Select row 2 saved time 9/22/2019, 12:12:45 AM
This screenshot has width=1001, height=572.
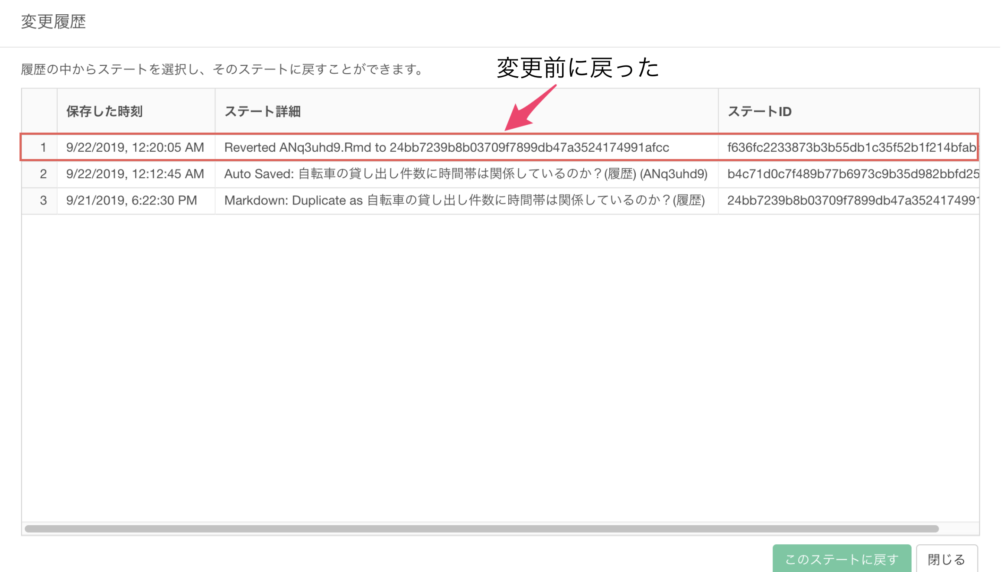point(135,174)
